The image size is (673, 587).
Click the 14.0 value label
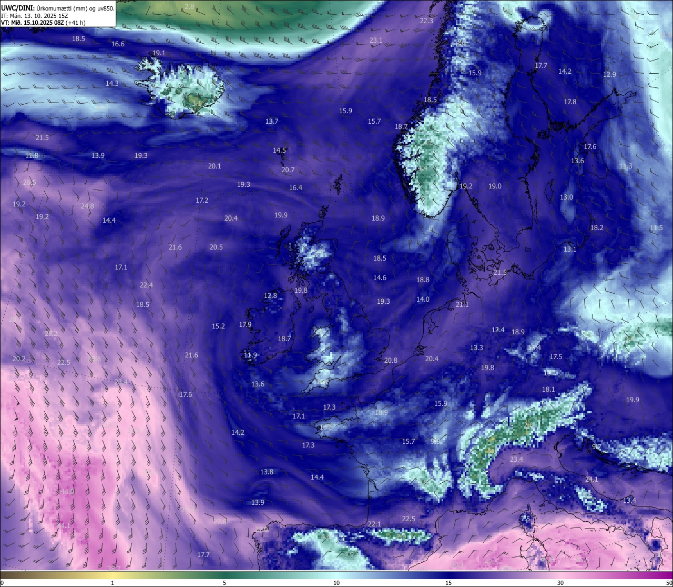point(423,300)
